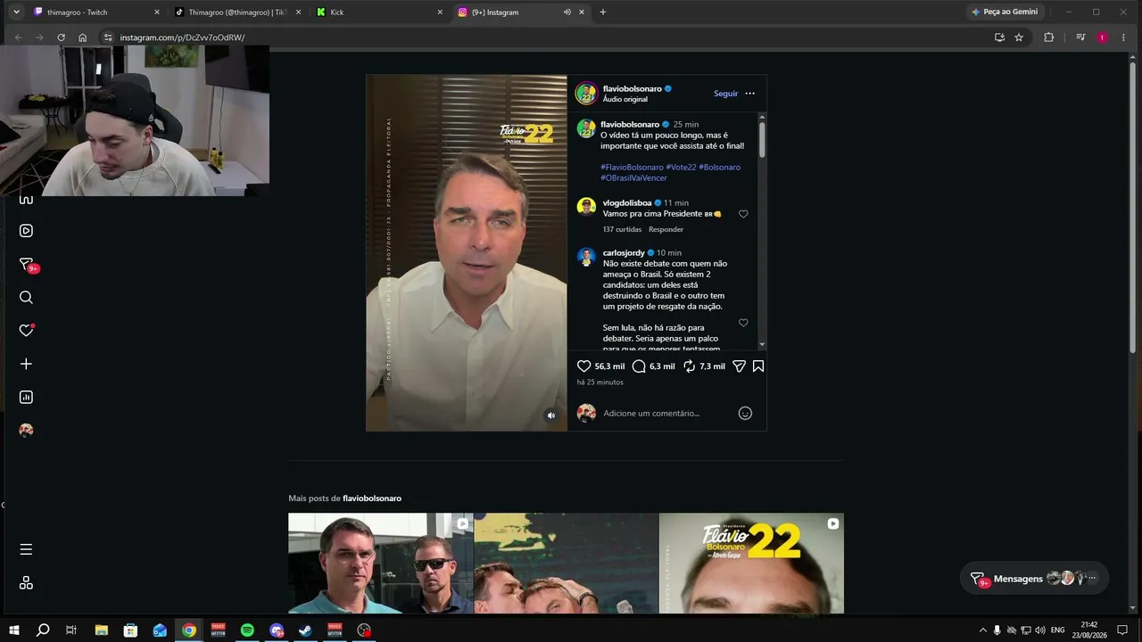Open post options three-dot menu

pyautogui.click(x=749, y=94)
